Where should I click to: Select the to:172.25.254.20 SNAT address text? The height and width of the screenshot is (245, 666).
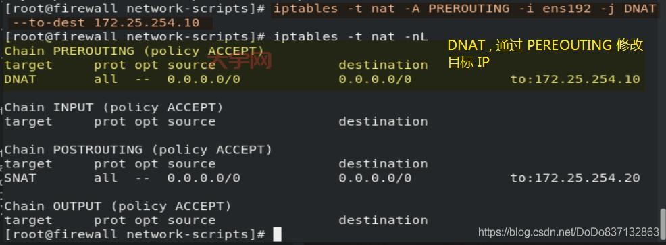pyautogui.click(x=575, y=178)
